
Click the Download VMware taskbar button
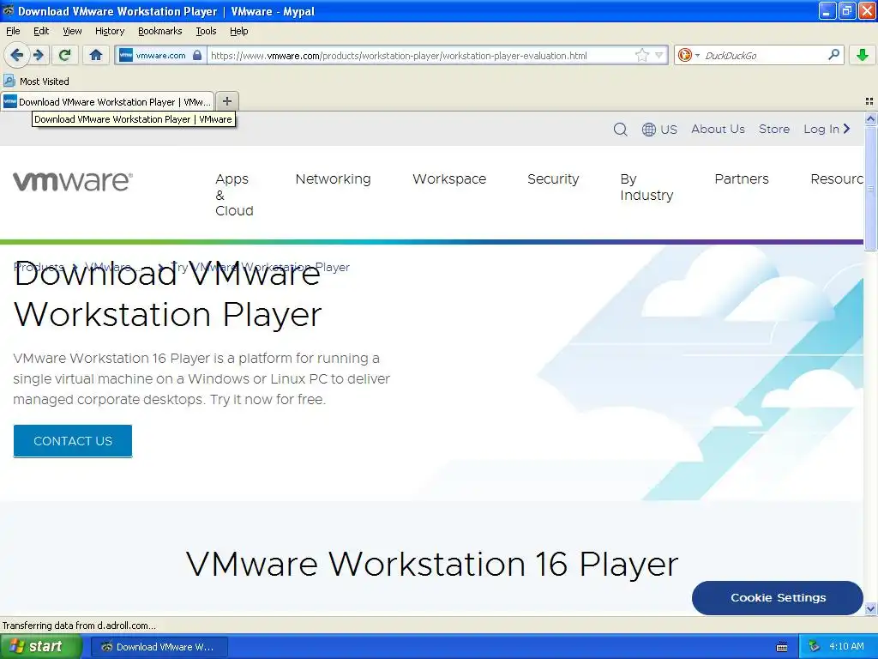tap(159, 647)
